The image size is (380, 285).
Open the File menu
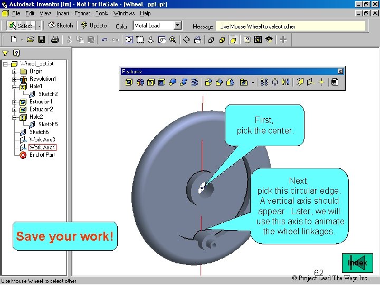[x=16, y=13]
